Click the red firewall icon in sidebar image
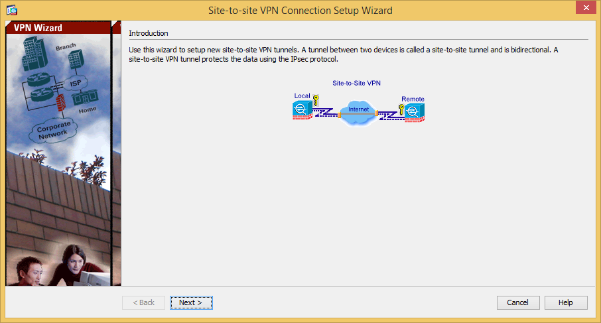 (60, 103)
